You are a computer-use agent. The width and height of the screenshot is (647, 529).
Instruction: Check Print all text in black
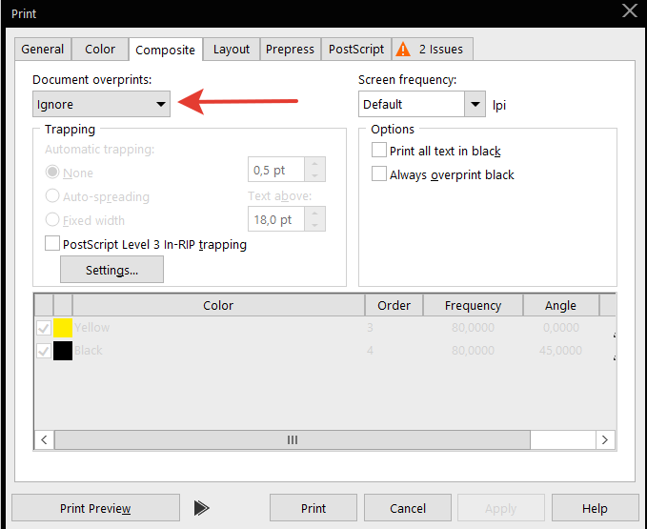(379, 150)
